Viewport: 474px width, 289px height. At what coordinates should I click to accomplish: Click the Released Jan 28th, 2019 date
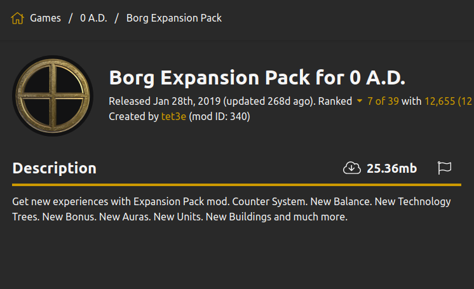point(165,101)
